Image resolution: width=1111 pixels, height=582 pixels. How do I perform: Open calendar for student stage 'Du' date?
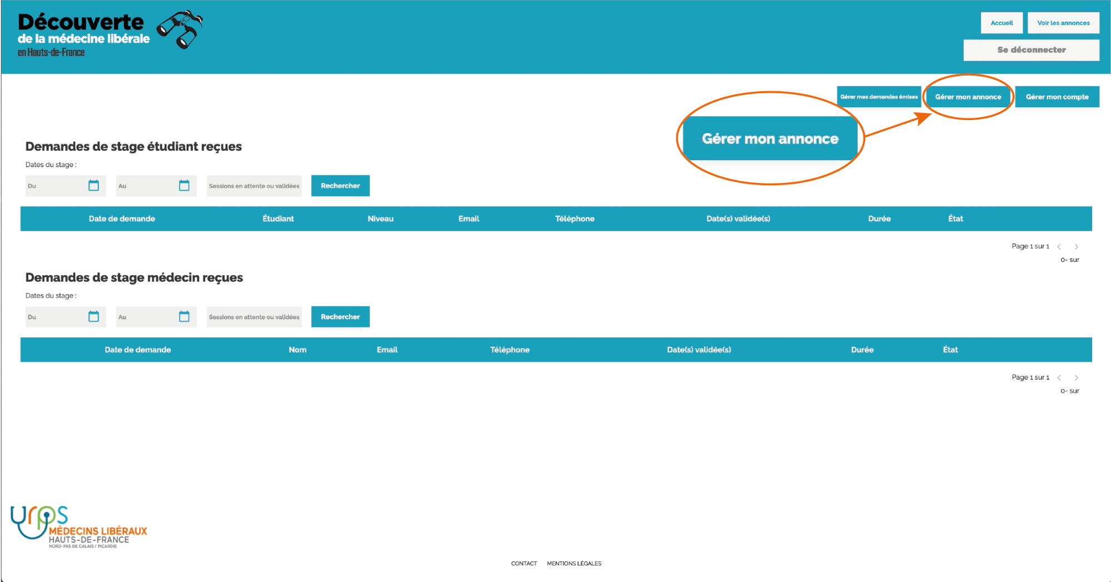click(93, 186)
